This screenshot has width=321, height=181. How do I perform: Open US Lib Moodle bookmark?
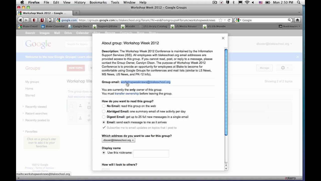click(214, 26)
